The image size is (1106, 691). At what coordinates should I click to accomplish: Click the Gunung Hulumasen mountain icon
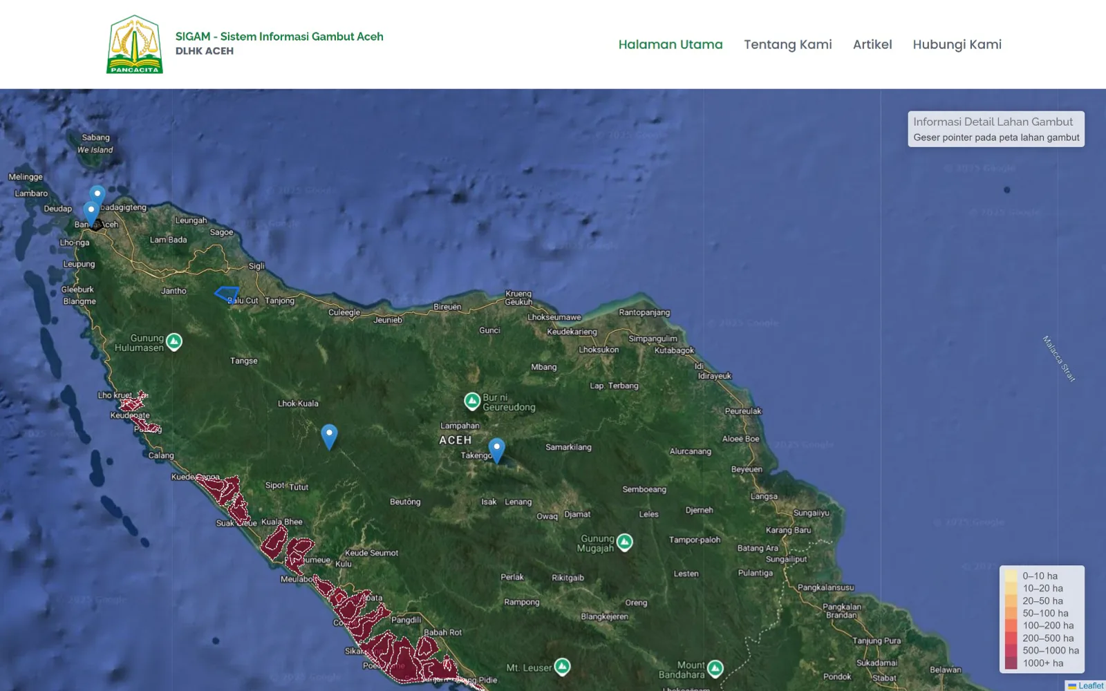click(174, 341)
